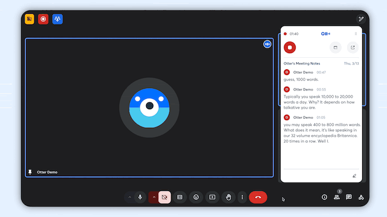Viewport: 387px width, 217px height.
Task: Click the blue add-on icon at top left
Action: [57, 19]
